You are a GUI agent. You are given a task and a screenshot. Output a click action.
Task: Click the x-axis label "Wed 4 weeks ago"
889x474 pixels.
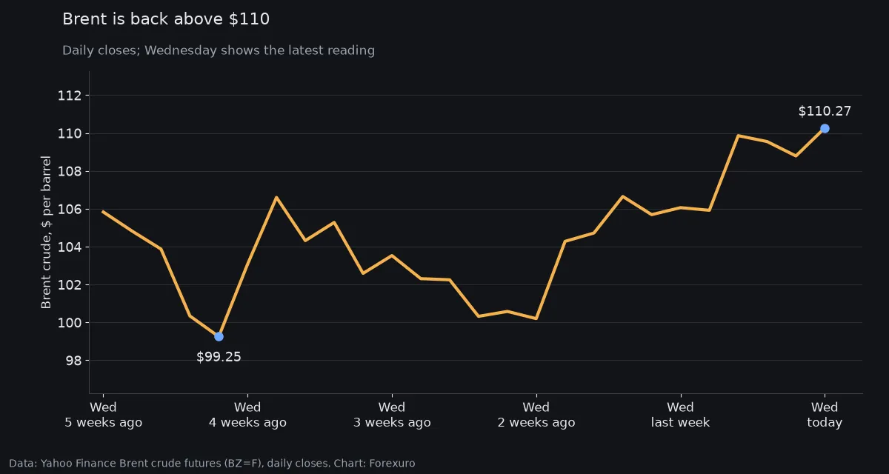coord(247,415)
